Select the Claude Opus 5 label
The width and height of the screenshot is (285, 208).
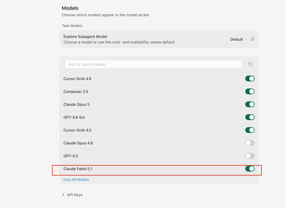(76, 105)
